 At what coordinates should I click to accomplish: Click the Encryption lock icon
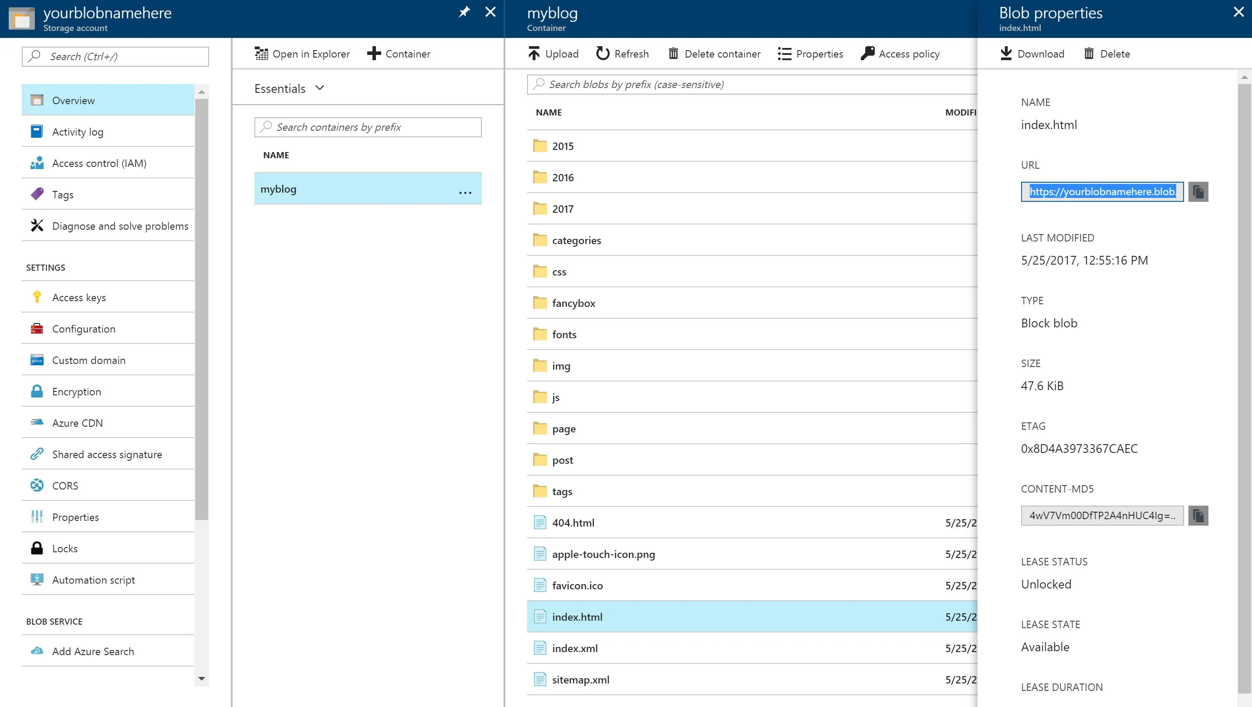pos(37,391)
